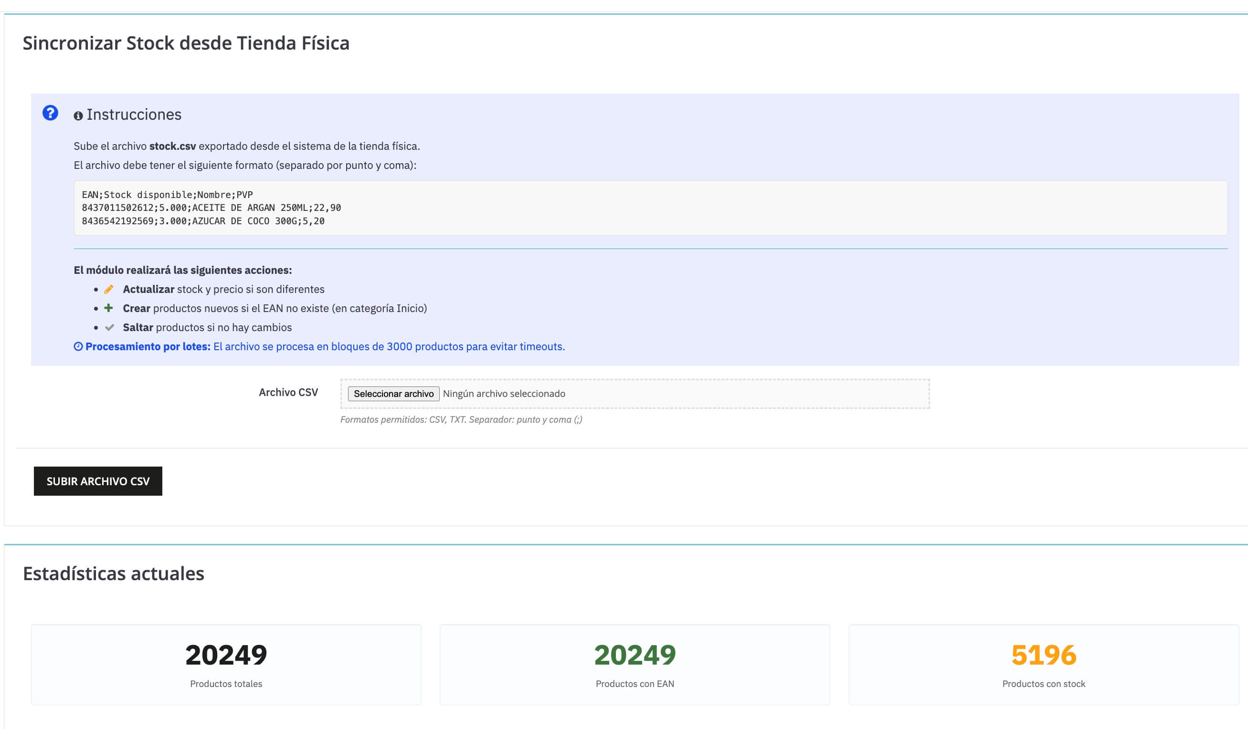Click the Sincronizar Stock desde Tienda Física title

(186, 43)
